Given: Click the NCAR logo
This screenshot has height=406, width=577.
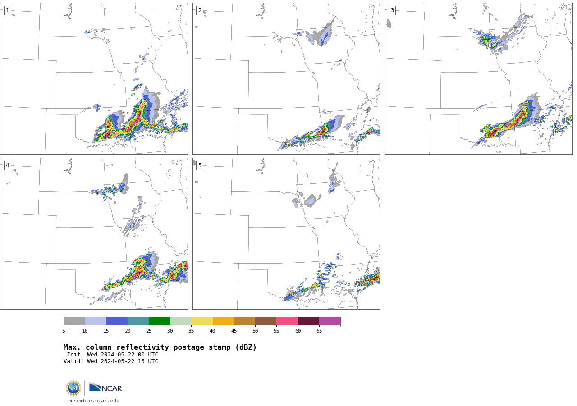Looking at the screenshot, I should [105, 388].
